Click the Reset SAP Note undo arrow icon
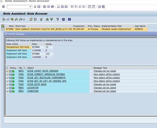This screenshot has width=157, height=128. (x=8, y=19)
